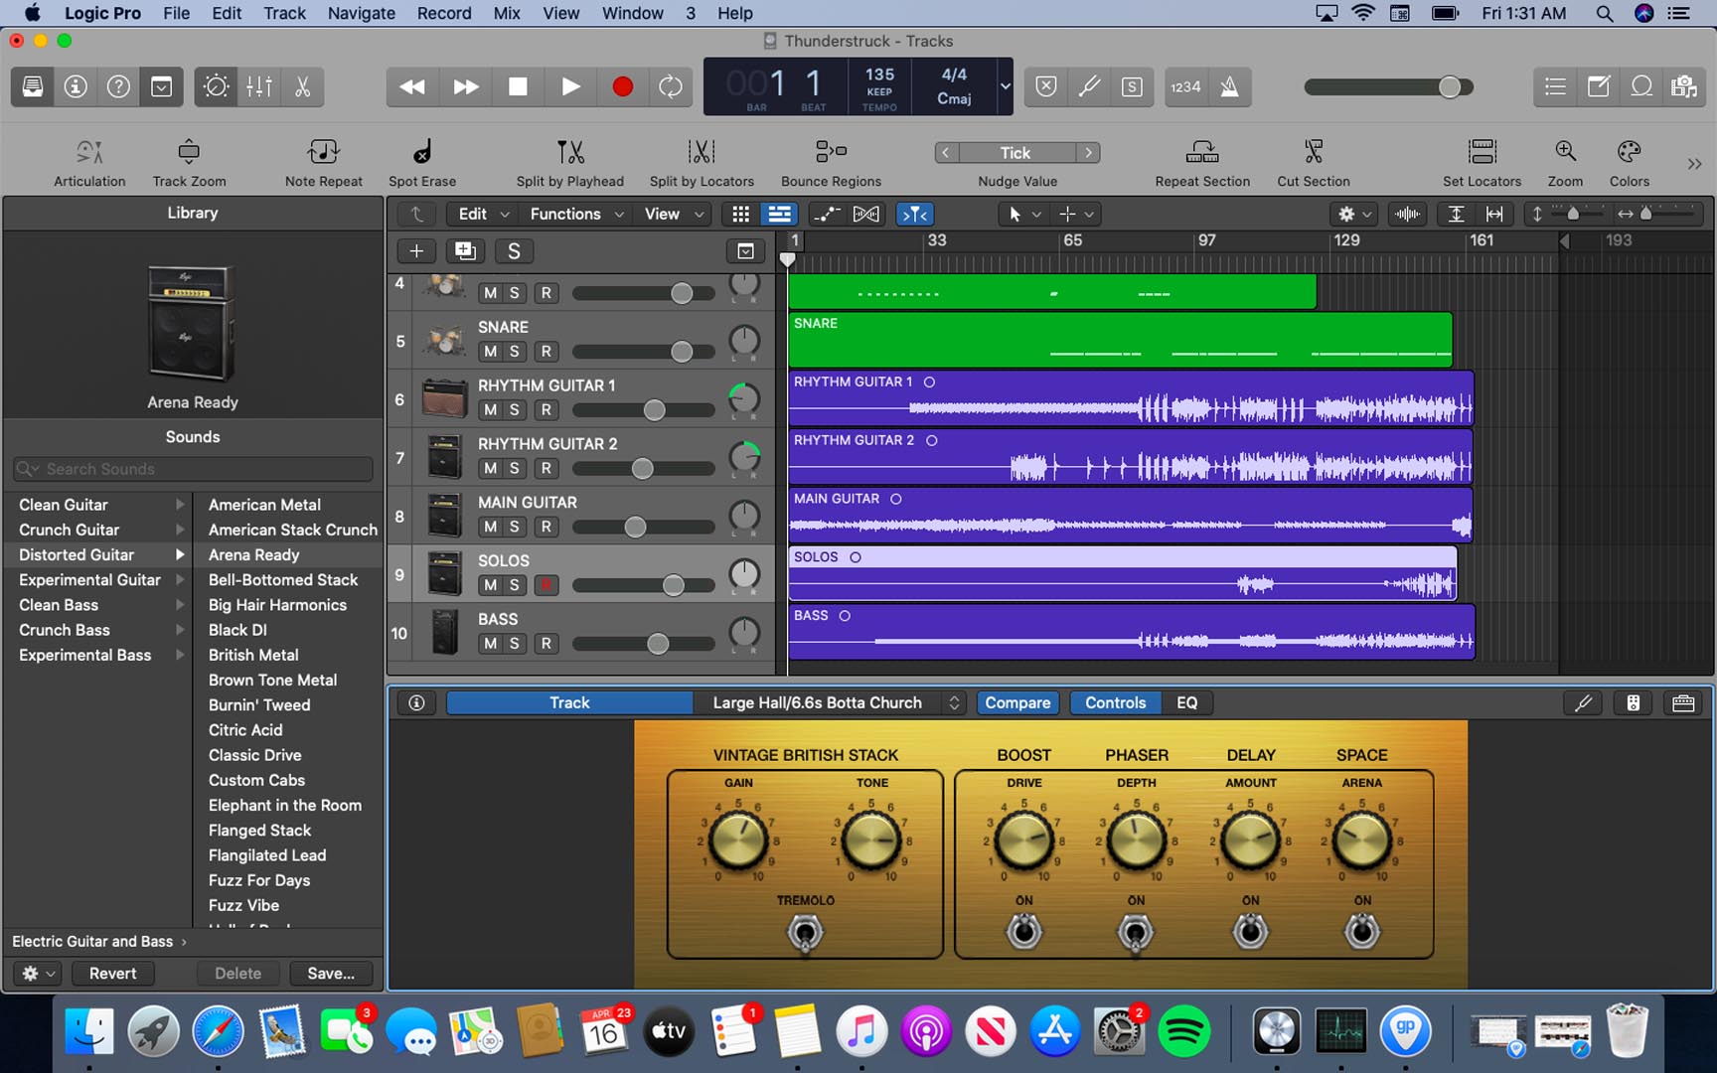Viewport: 1717px width, 1073px height.
Task: Click the Search Sounds field
Action: click(x=193, y=469)
